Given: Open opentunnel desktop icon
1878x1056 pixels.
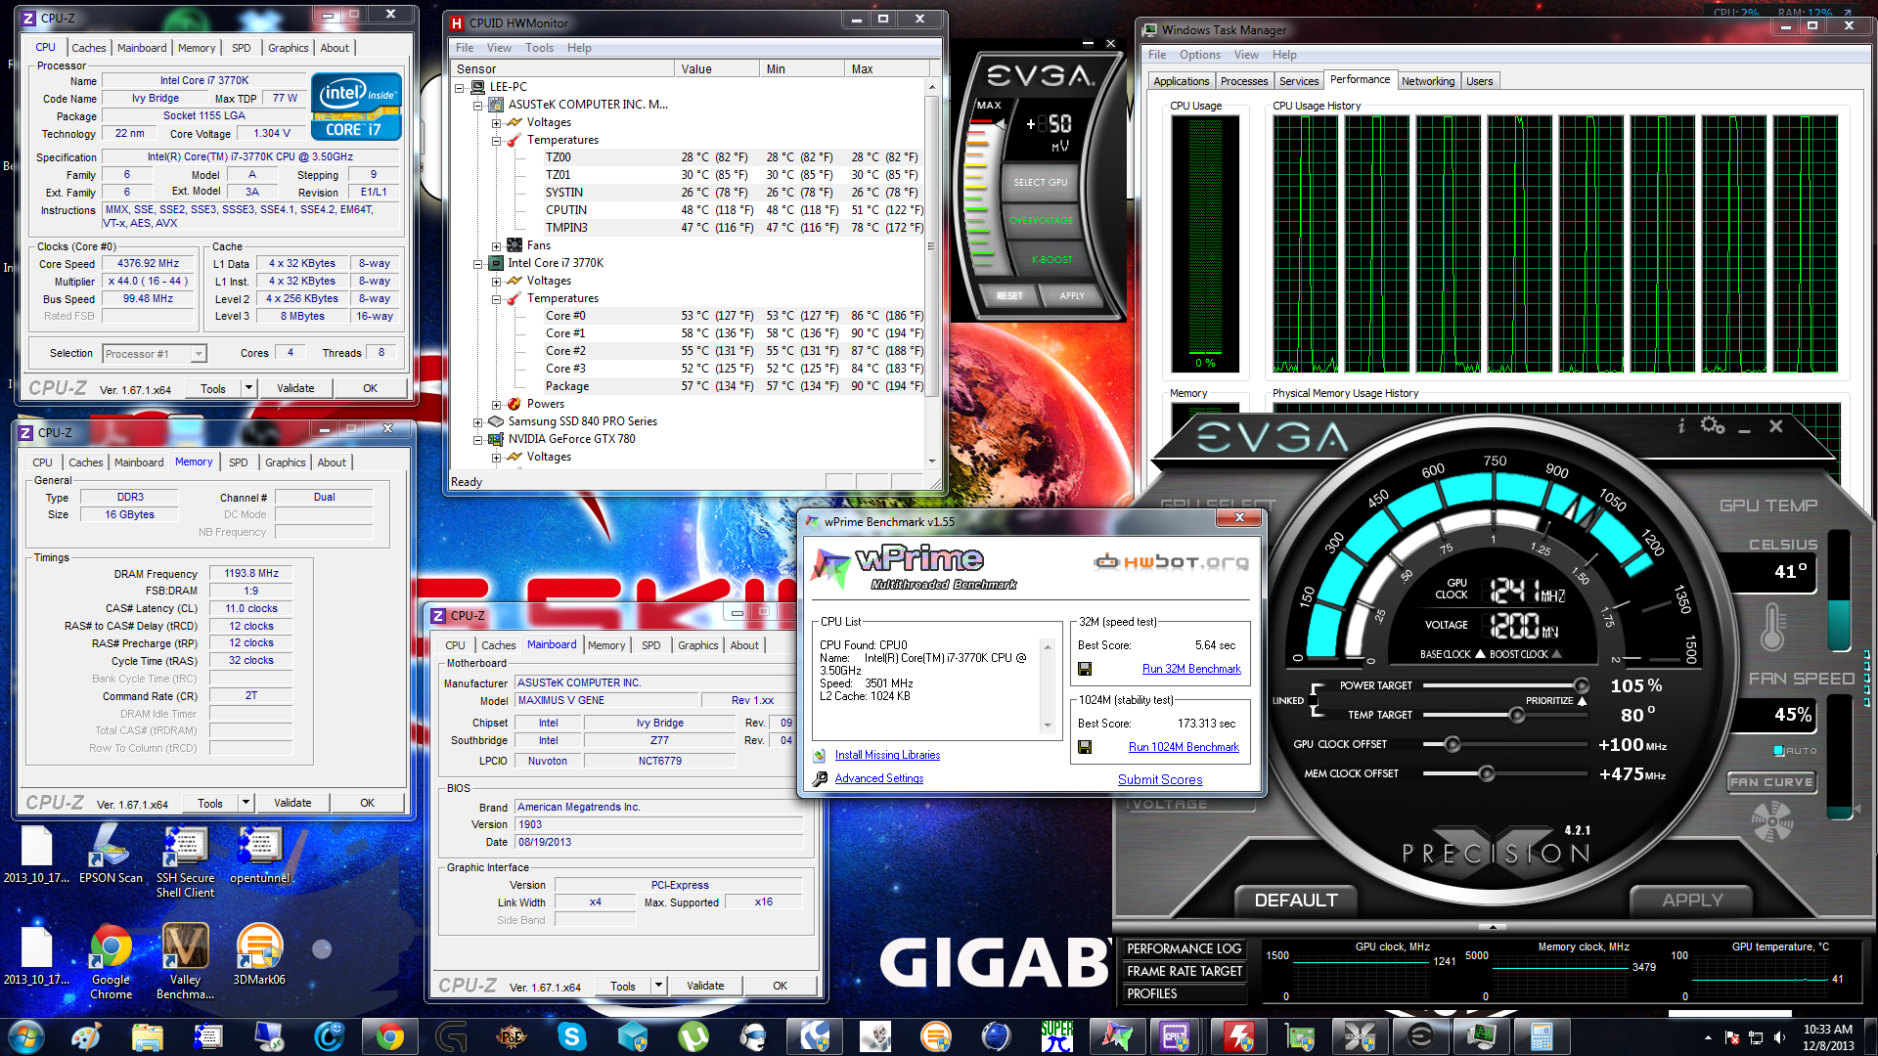Looking at the screenshot, I should point(260,855).
